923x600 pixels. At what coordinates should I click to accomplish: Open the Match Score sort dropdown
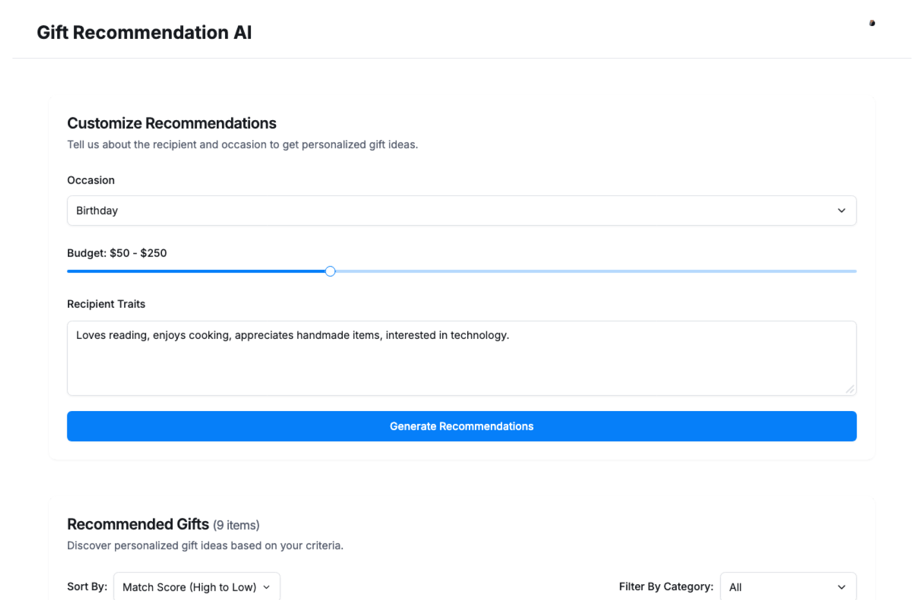click(x=190, y=587)
